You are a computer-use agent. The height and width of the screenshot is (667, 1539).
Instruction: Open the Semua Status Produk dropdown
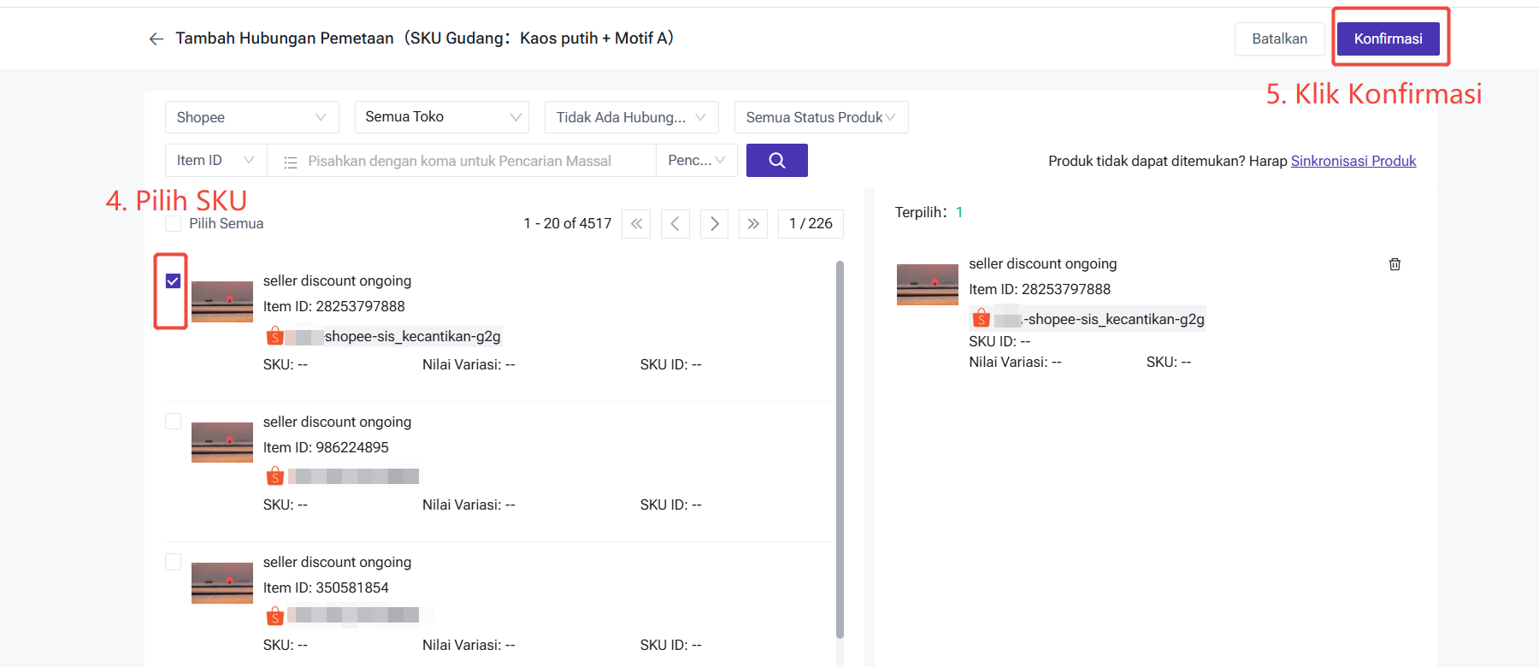(x=820, y=117)
